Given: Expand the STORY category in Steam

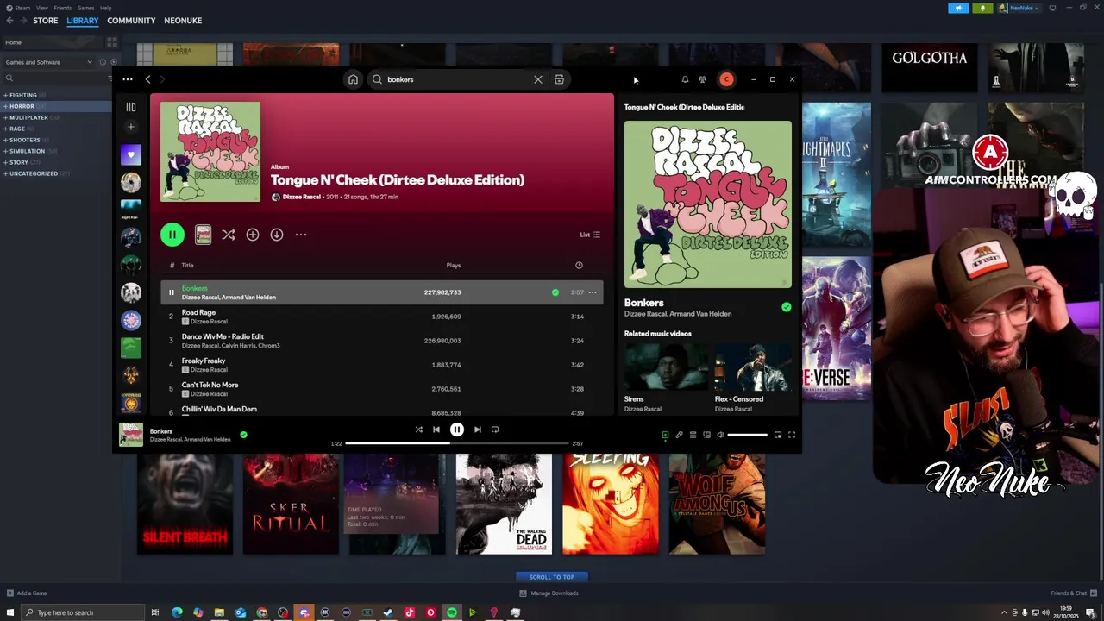Looking at the screenshot, I should pyautogui.click(x=19, y=162).
